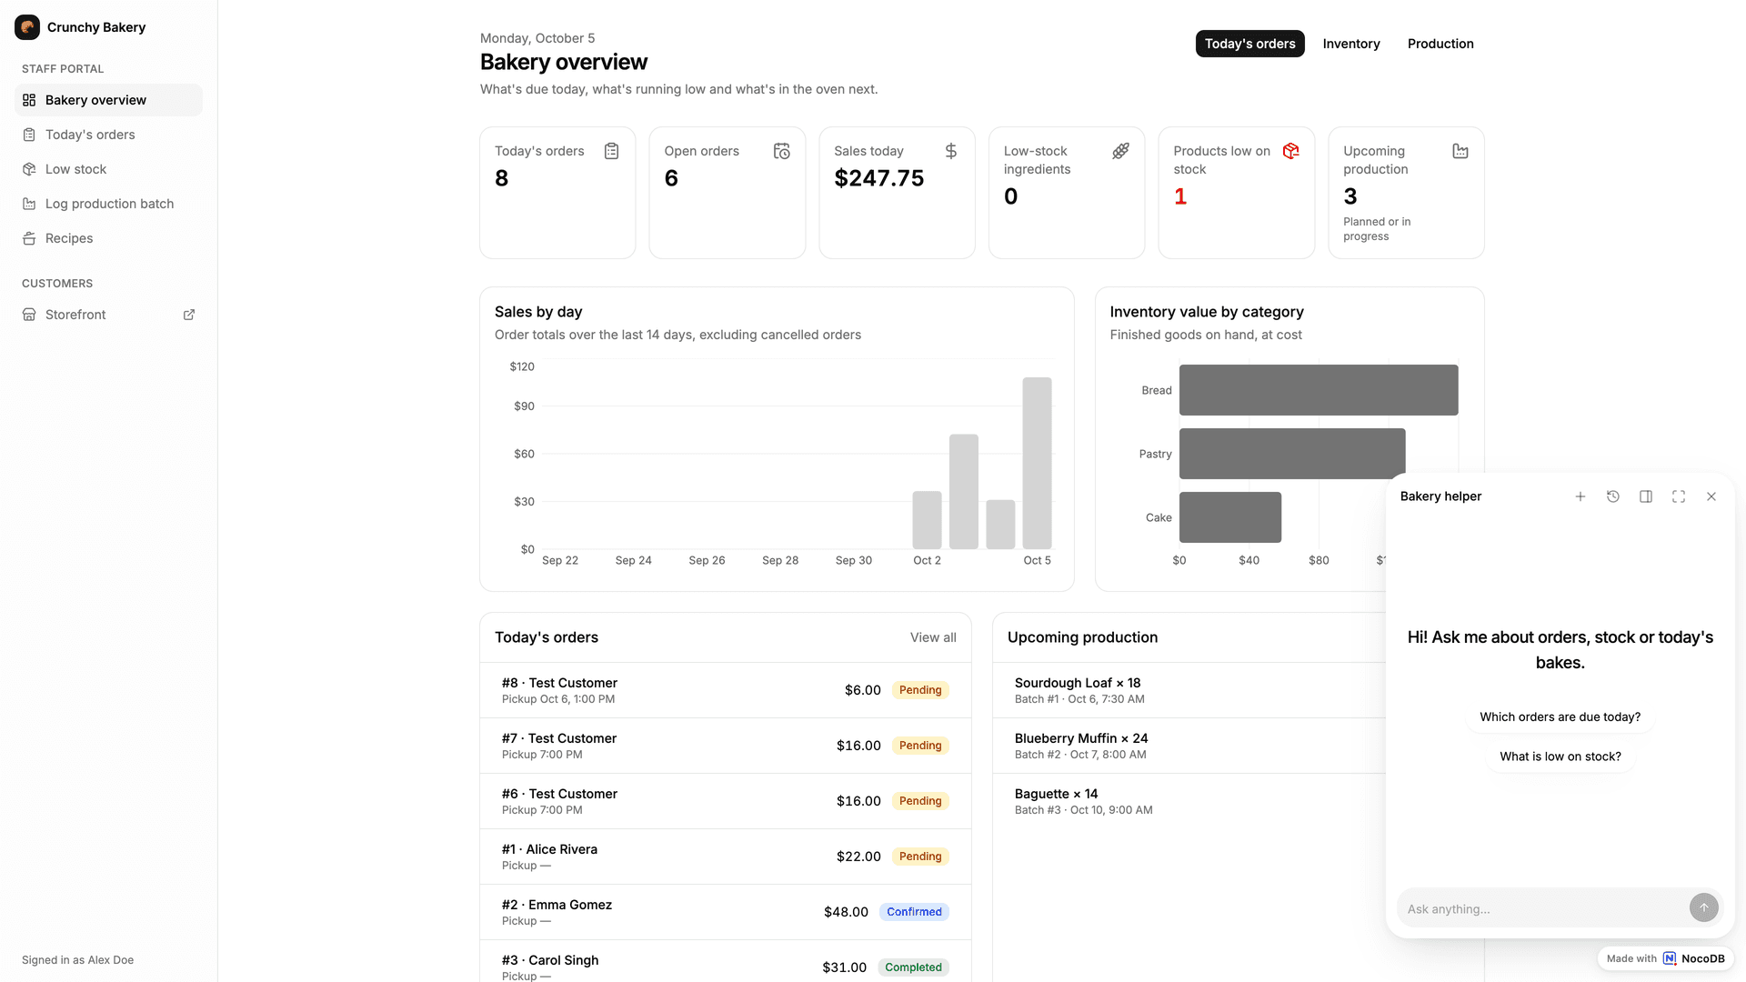The height and width of the screenshot is (982, 1746).
Task: Open Storefront external link icon
Action: pyautogui.click(x=189, y=315)
